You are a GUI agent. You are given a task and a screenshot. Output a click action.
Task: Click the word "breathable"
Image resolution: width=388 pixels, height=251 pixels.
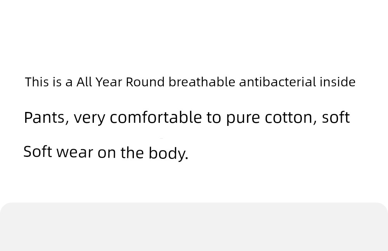click(x=202, y=82)
